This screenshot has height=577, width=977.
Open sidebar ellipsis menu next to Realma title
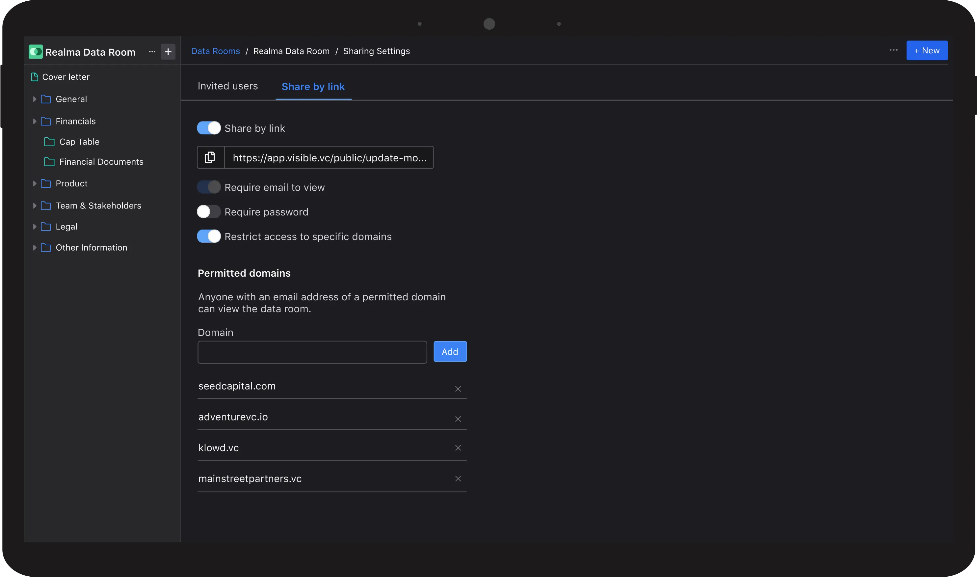(x=152, y=52)
